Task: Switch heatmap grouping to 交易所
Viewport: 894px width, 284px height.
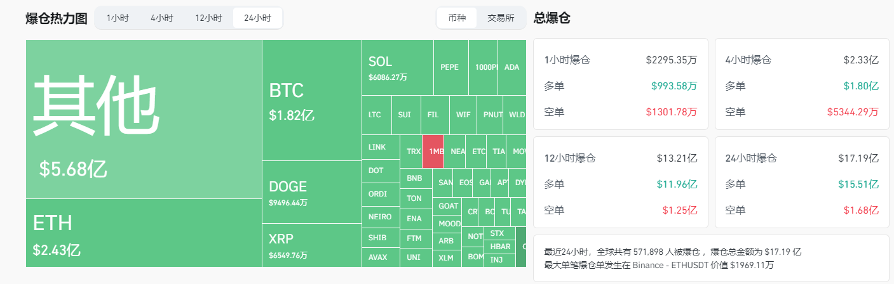Action: click(501, 18)
